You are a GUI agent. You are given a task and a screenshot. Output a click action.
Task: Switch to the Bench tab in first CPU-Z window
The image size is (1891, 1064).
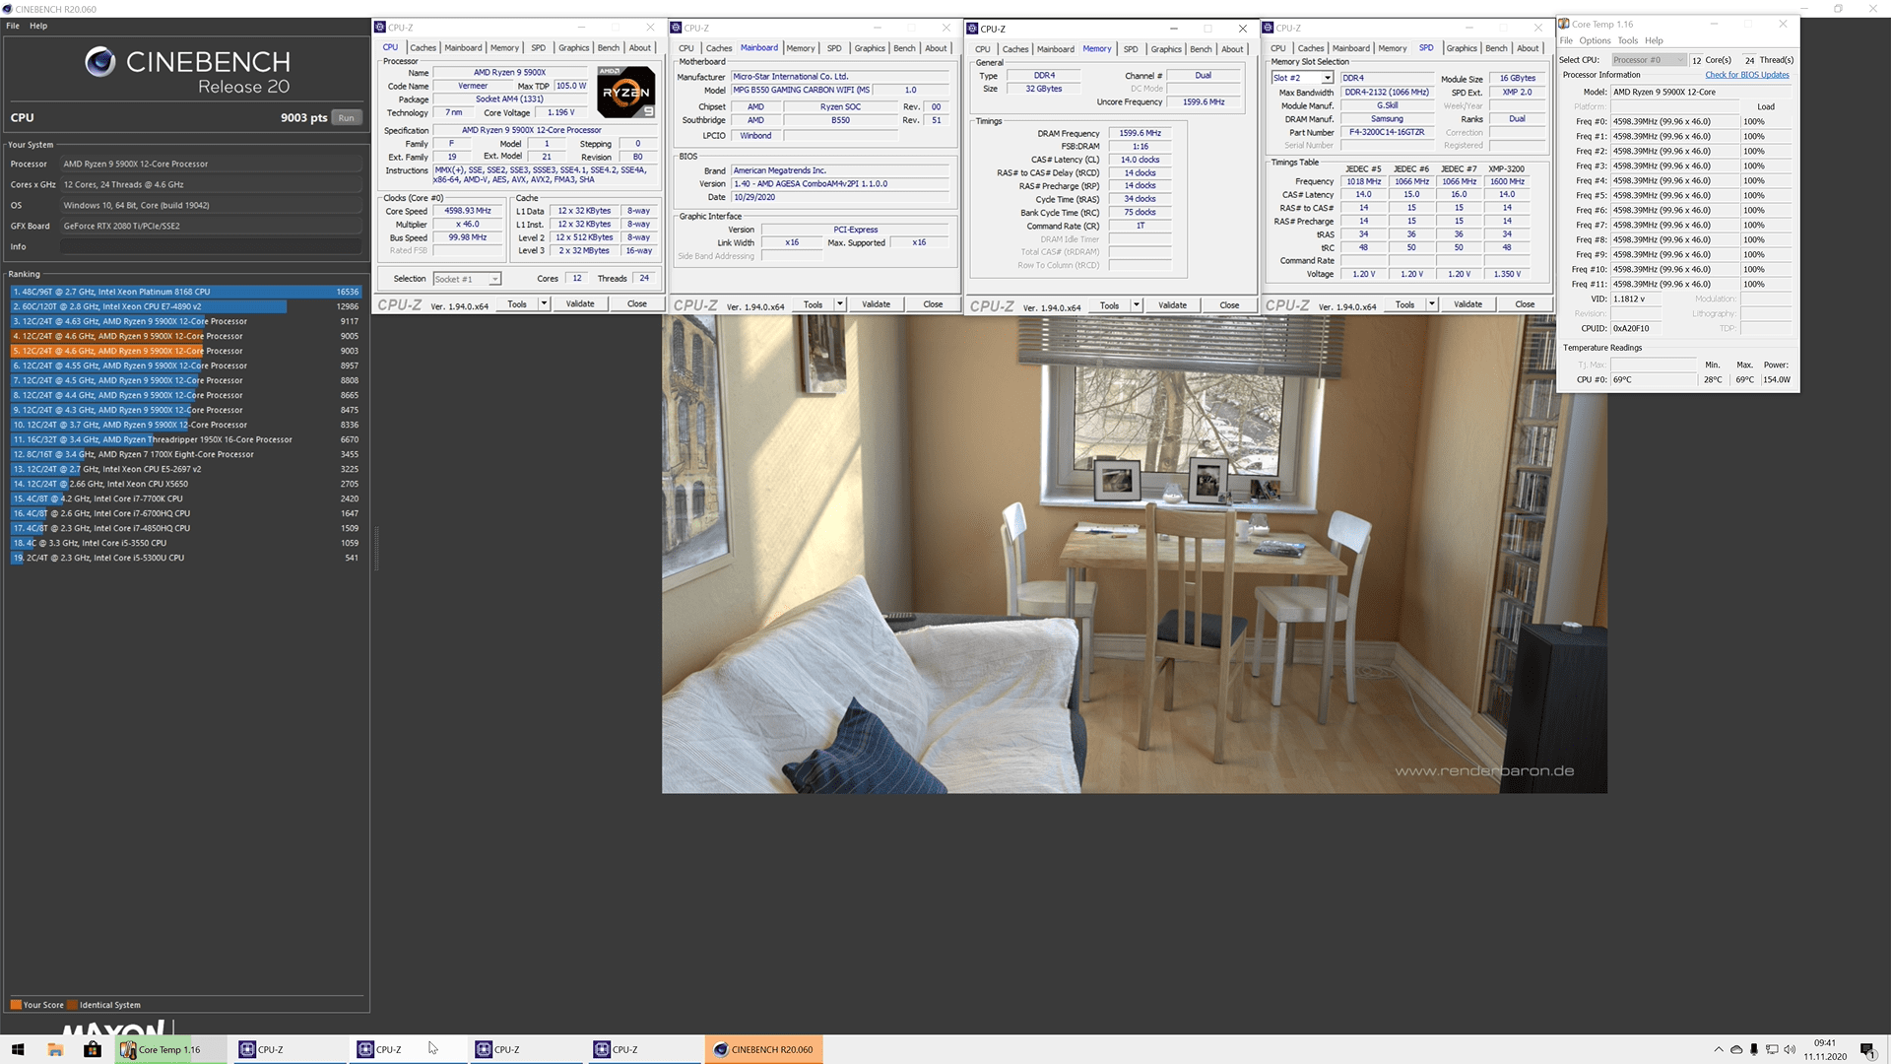tap(608, 47)
